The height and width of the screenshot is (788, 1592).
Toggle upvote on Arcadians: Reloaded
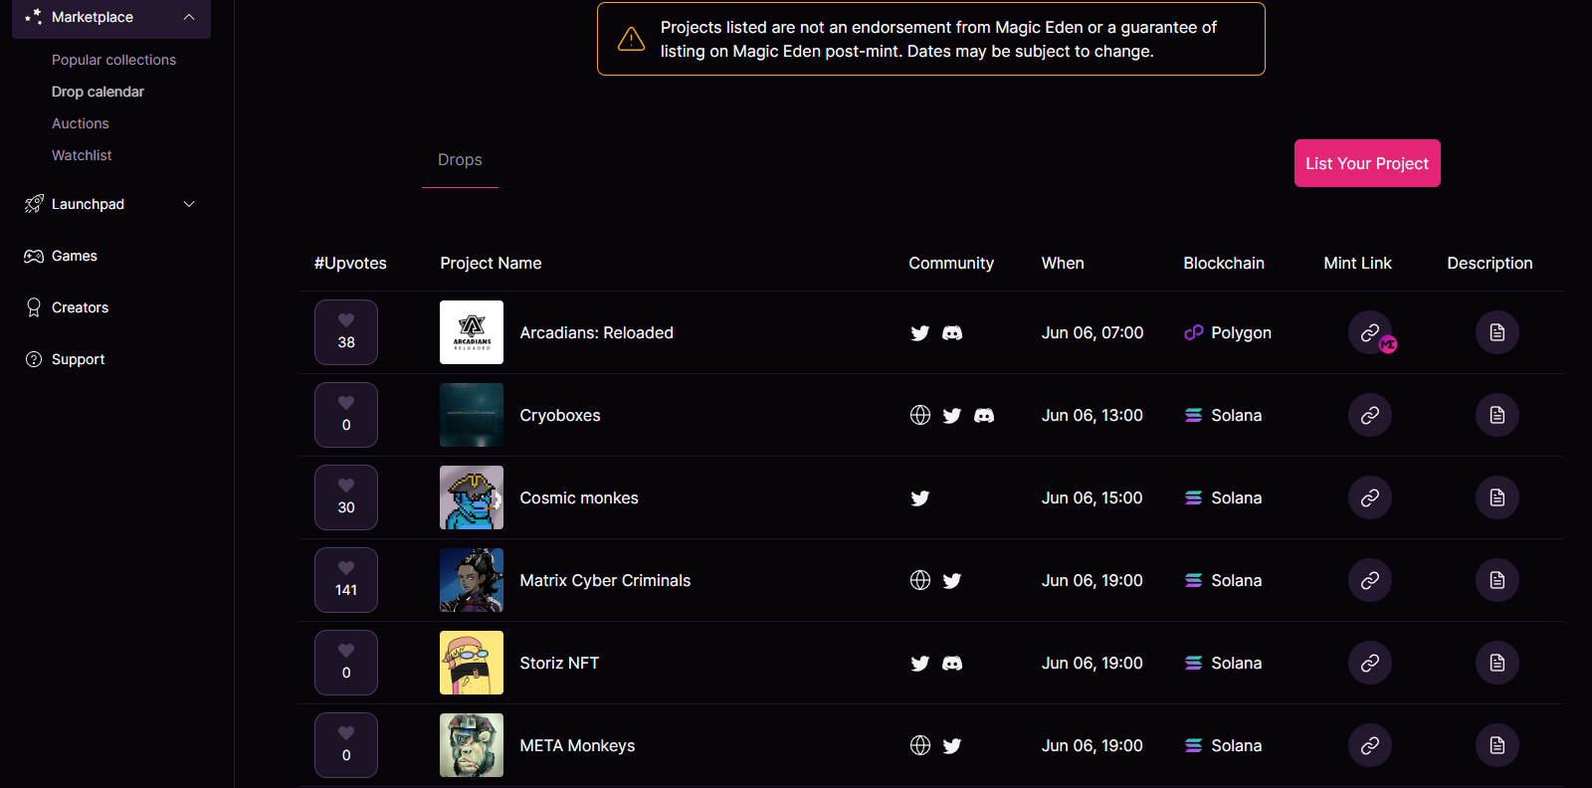(x=346, y=332)
